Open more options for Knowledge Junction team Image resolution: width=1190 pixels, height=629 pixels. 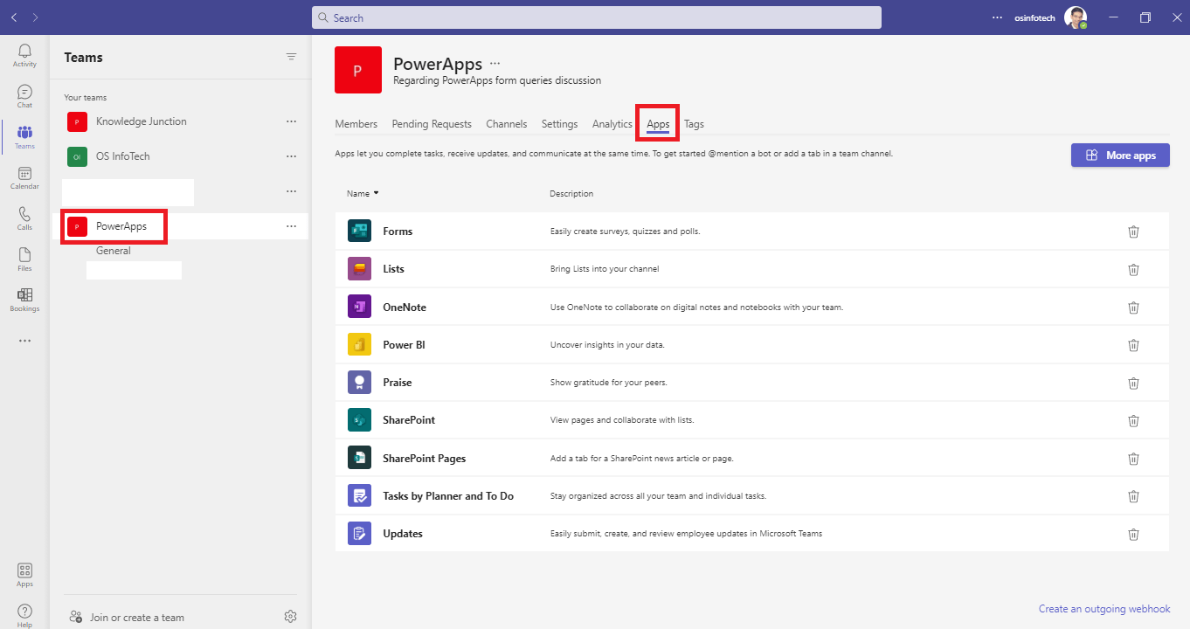291,121
